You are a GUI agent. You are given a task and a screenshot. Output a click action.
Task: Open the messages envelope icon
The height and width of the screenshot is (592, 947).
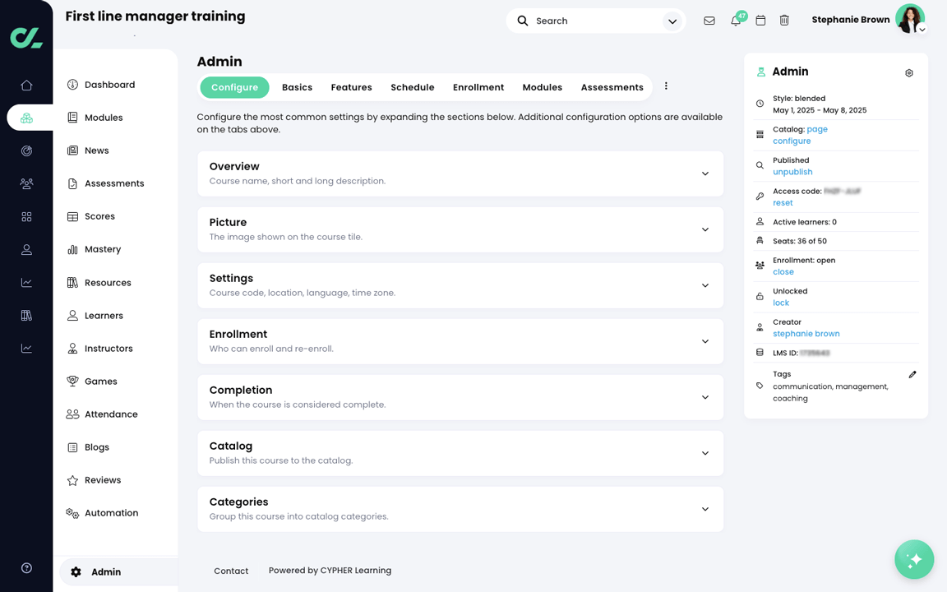pos(709,21)
